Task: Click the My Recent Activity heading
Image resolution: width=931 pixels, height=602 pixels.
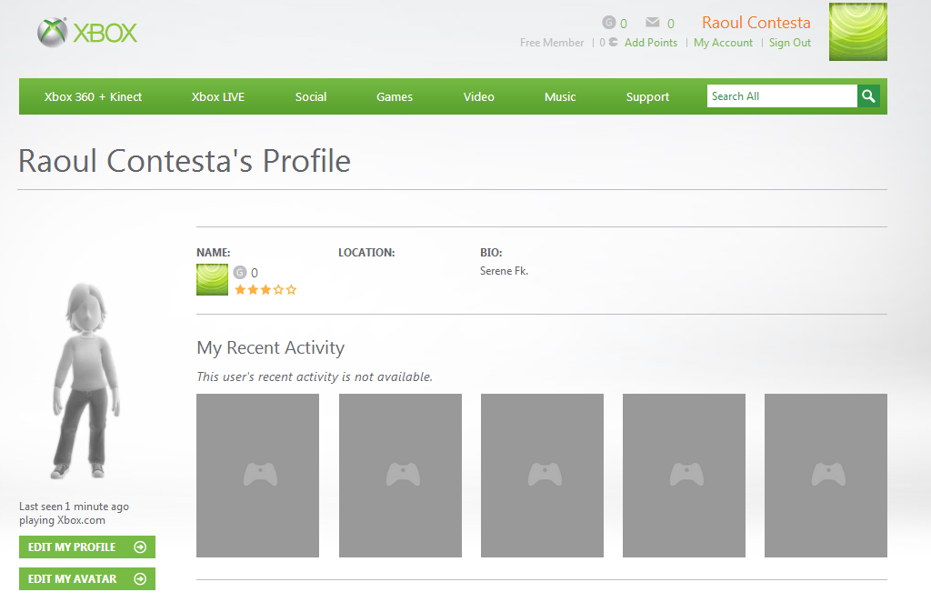Action: pyautogui.click(x=271, y=348)
